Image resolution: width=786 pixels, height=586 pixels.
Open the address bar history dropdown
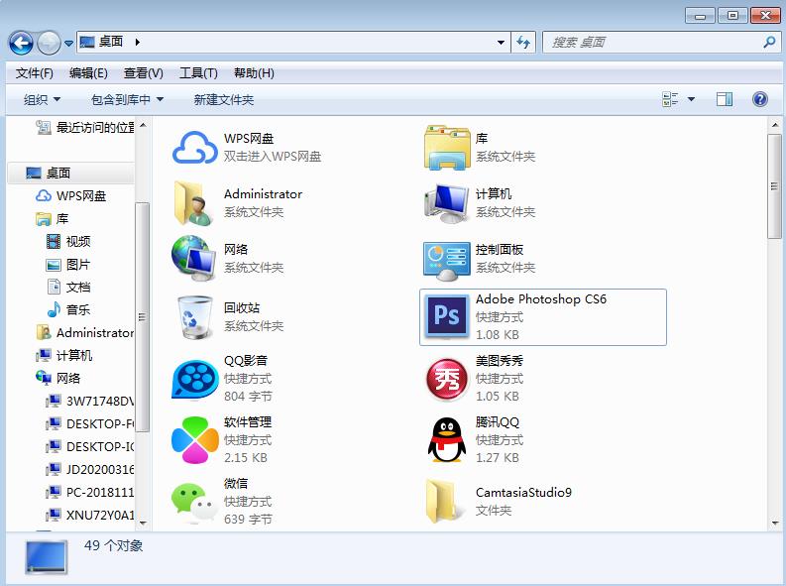(501, 43)
